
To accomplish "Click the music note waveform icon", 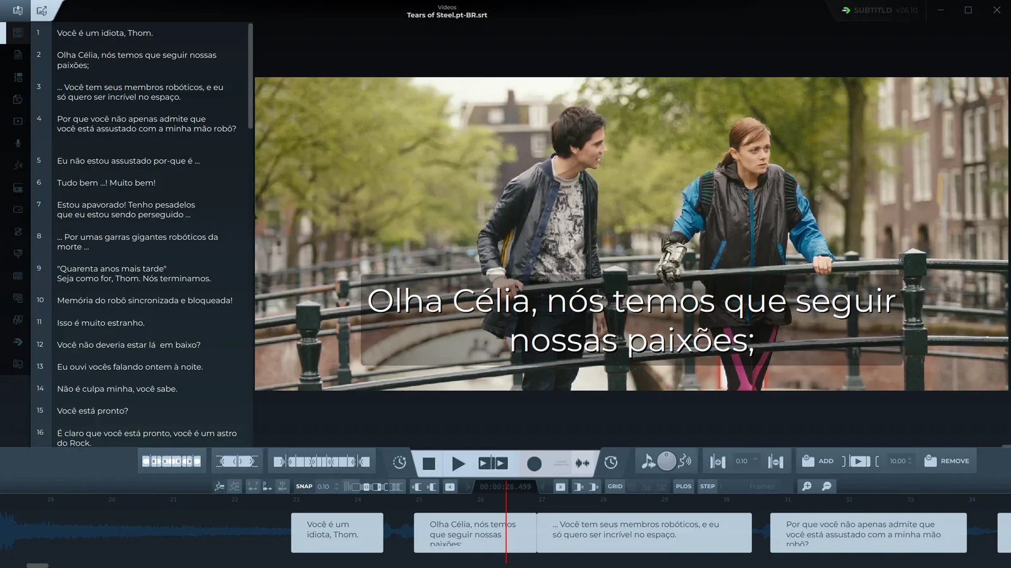I will point(648,461).
